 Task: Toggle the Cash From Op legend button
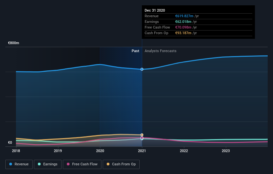point(121,164)
